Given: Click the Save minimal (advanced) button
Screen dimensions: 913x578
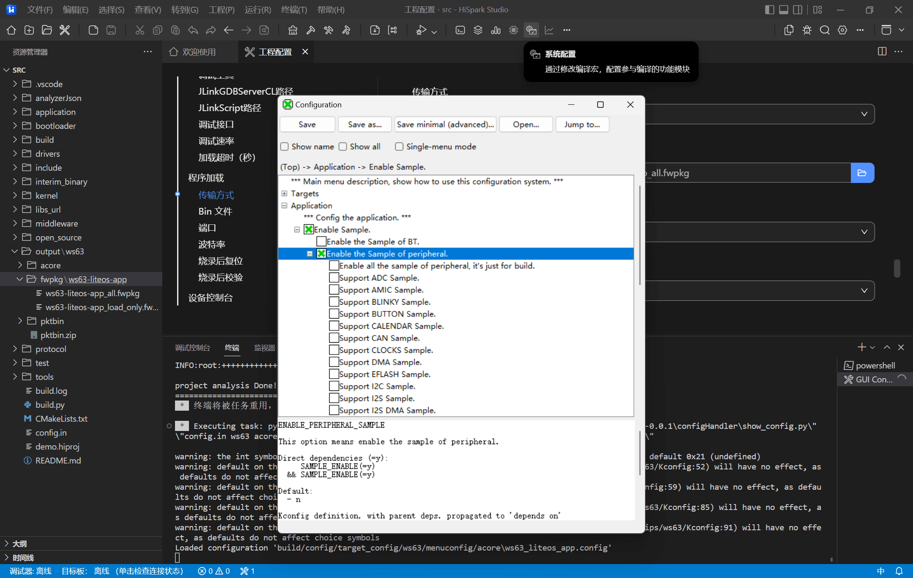Looking at the screenshot, I should [x=445, y=125].
